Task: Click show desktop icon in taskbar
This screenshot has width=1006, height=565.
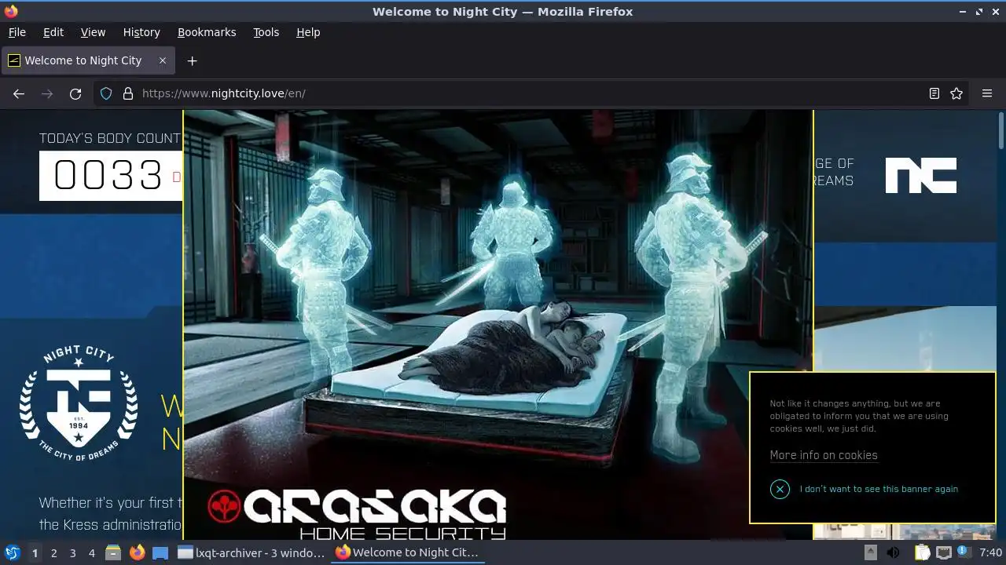Action: point(160,552)
